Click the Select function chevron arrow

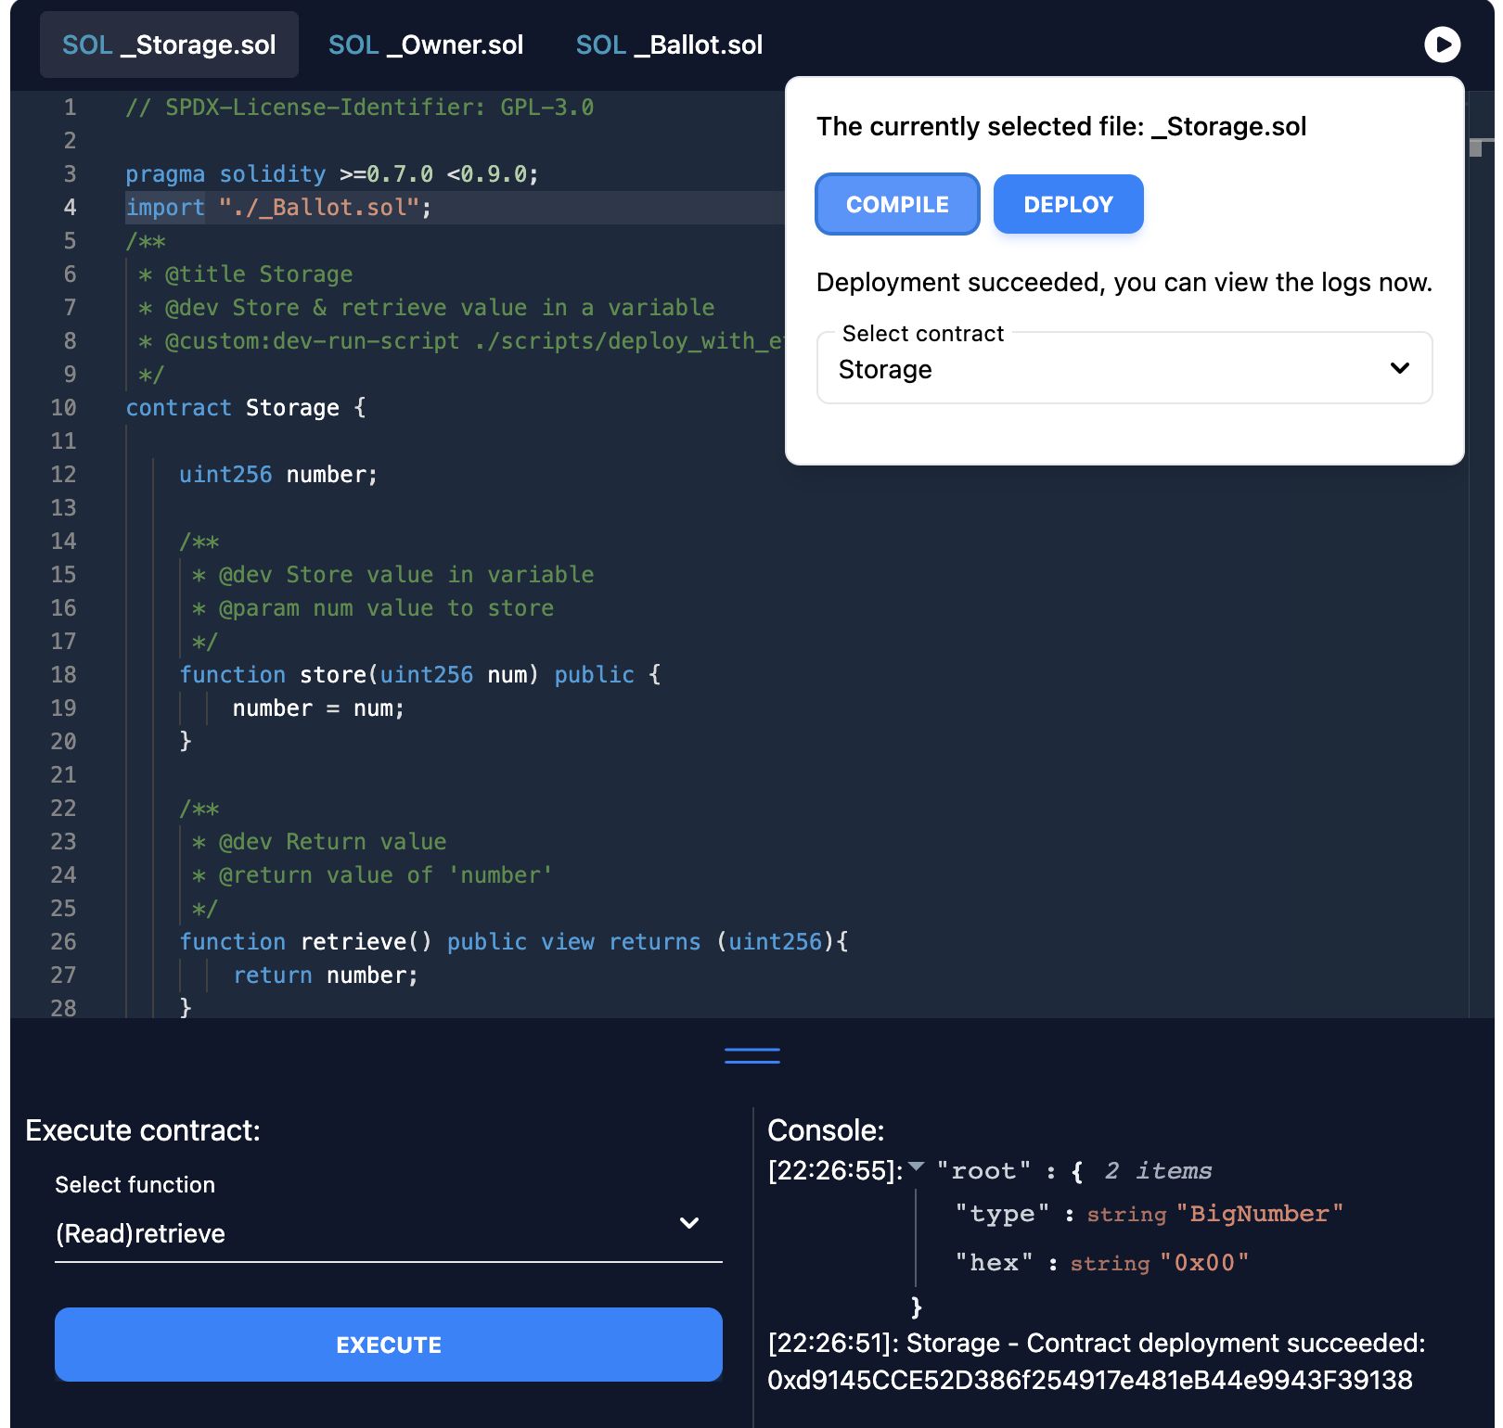pos(689,1223)
